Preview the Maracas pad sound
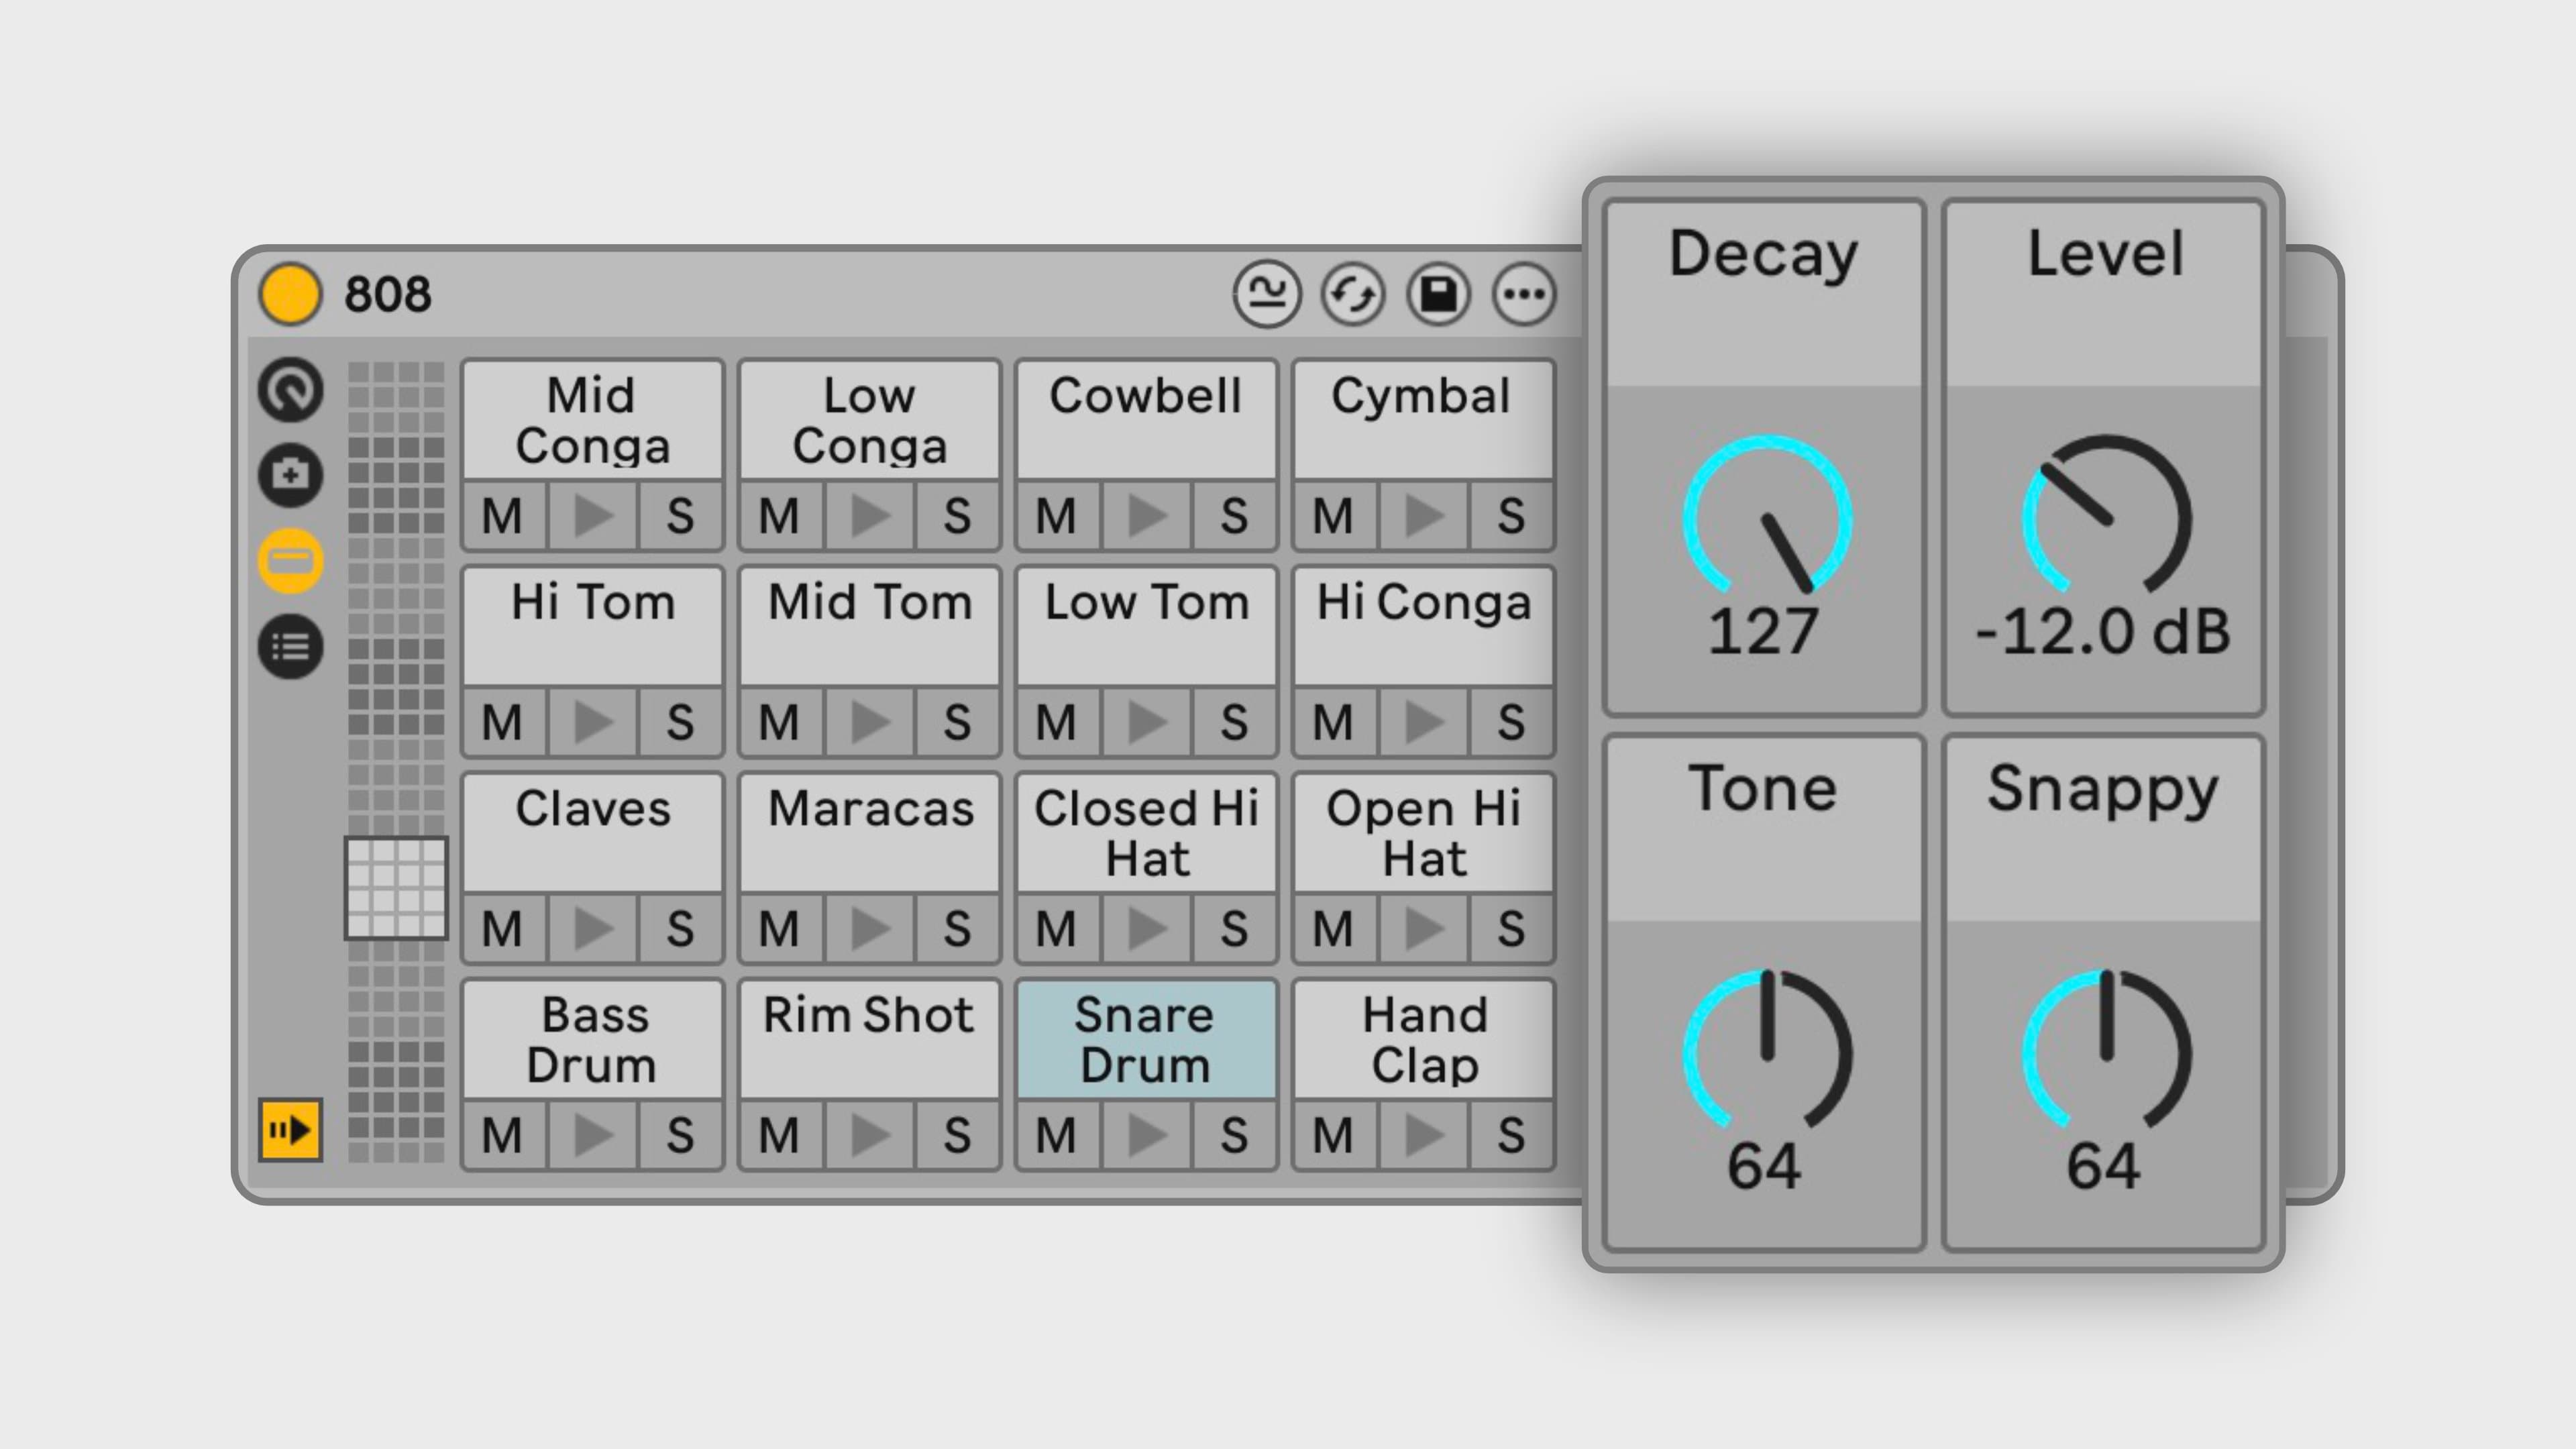This screenshot has width=2576, height=1449. (869, 929)
